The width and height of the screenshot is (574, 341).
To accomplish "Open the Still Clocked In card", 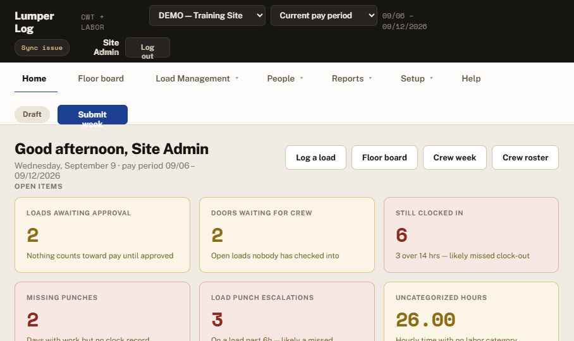I will (x=471, y=235).
